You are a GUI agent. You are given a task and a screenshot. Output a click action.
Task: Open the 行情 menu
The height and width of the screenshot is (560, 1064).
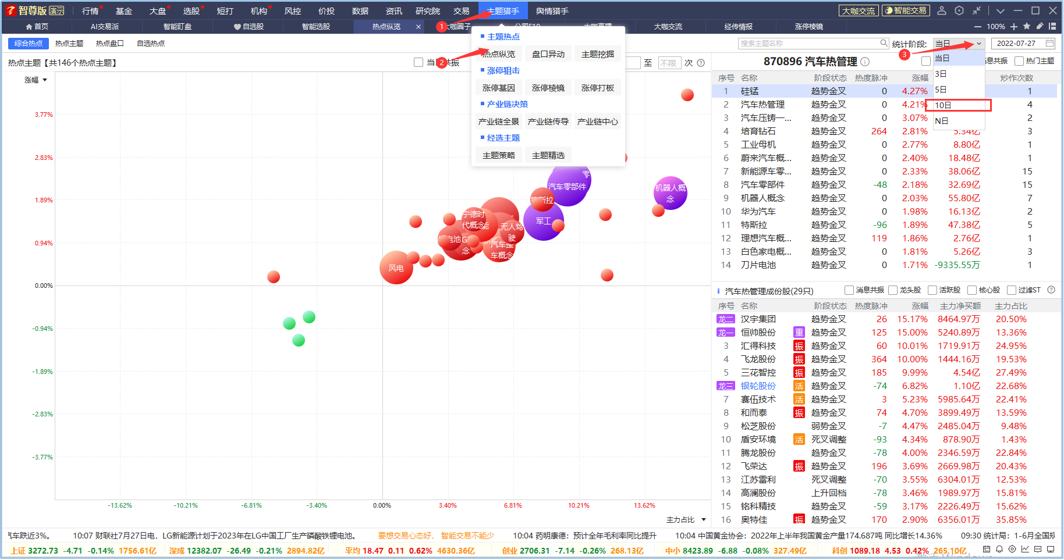pyautogui.click(x=90, y=11)
